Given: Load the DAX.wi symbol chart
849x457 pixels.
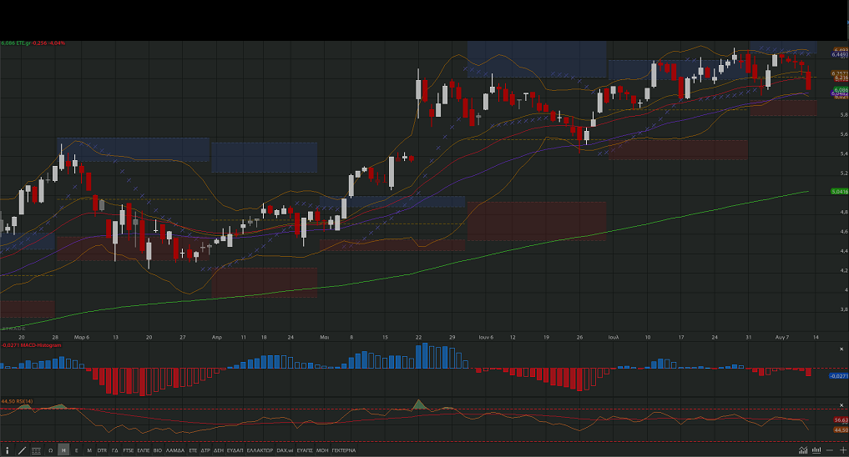Looking at the screenshot, I should [285, 450].
